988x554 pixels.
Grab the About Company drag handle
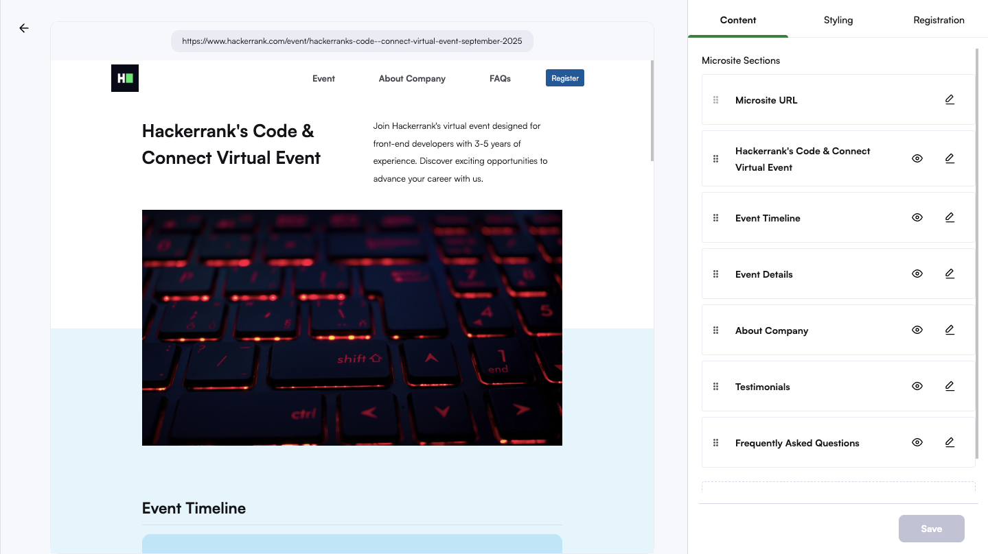pos(715,330)
